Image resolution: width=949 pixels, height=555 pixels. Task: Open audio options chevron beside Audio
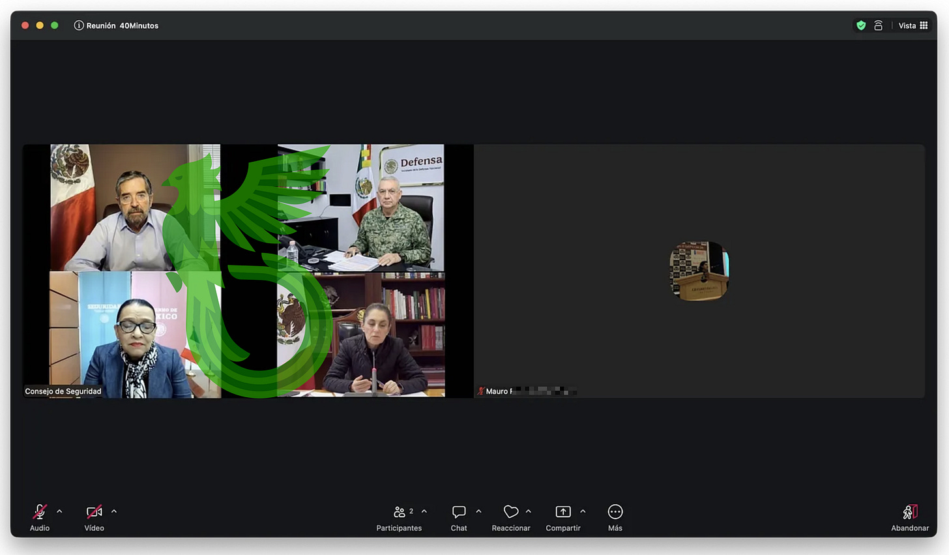tap(59, 511)
